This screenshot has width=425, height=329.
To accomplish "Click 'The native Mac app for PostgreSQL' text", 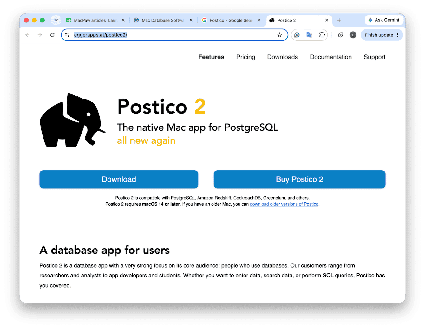I will coord(198,127).
